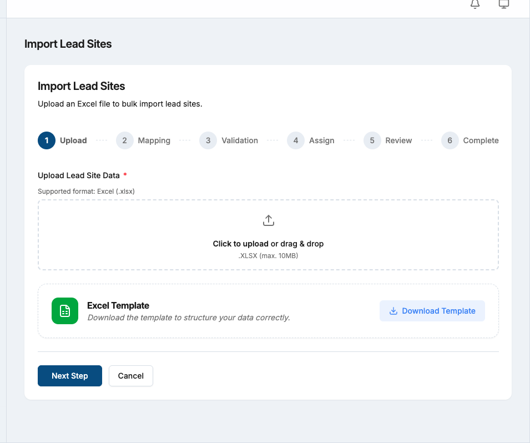
Task: Click the download arrow inside Download Template
Action: 393,311
